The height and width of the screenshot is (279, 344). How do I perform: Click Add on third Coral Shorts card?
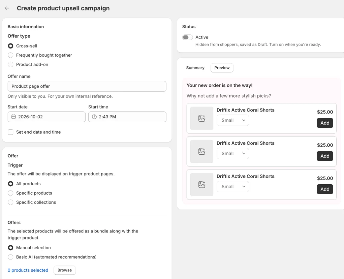tap(325, 189)
